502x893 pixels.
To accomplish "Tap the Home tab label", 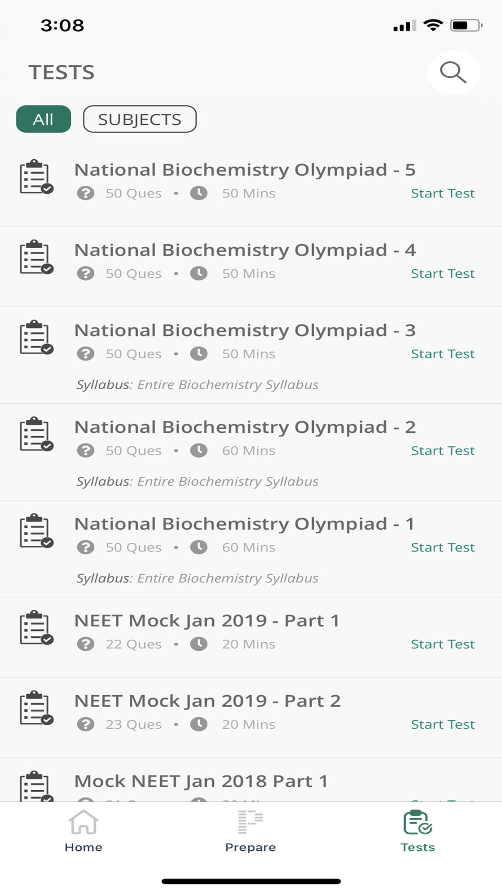I will tap(83, 847).
